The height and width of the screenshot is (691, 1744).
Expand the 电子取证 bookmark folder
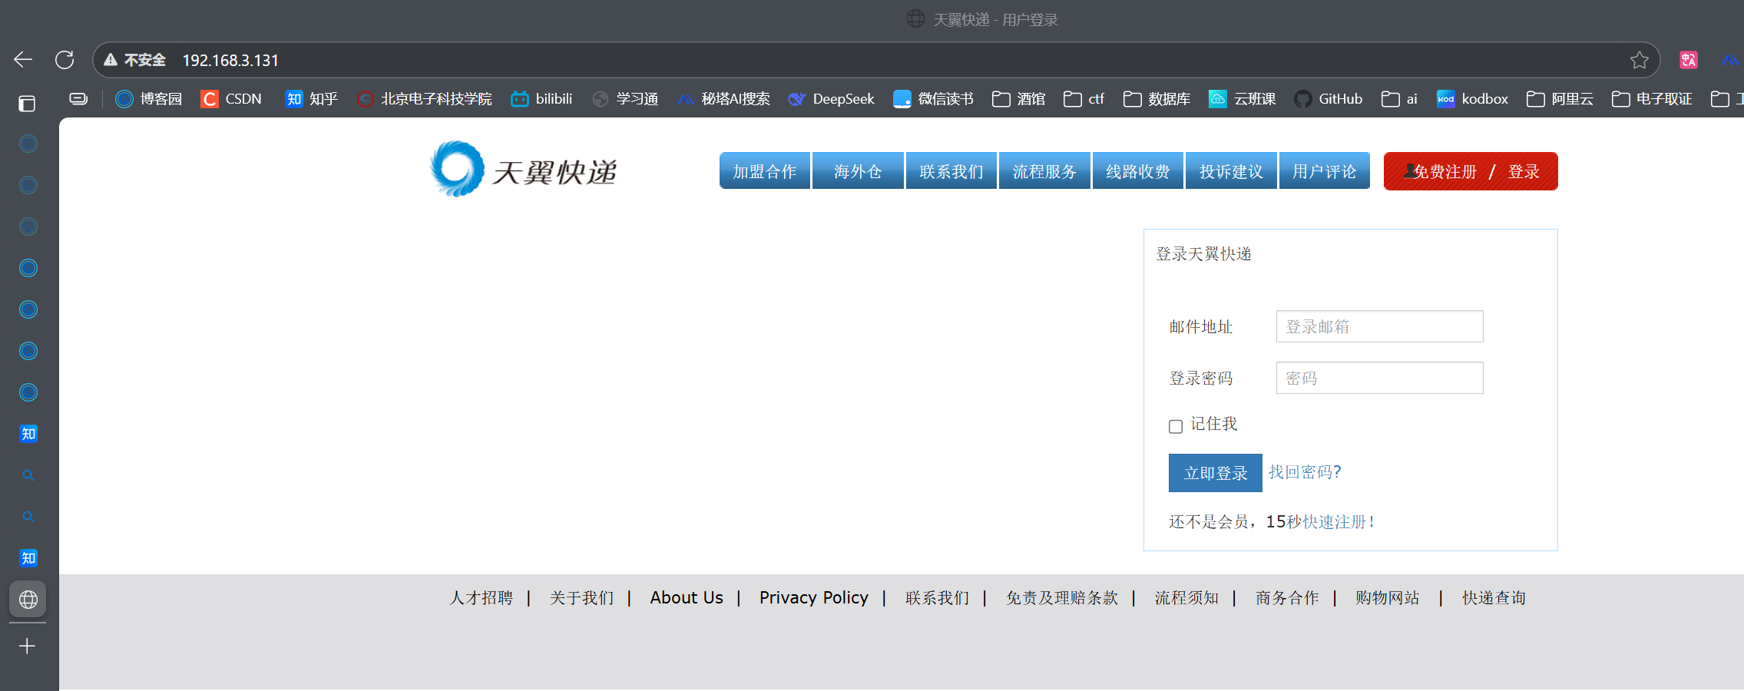click(x=1652, y=99)
